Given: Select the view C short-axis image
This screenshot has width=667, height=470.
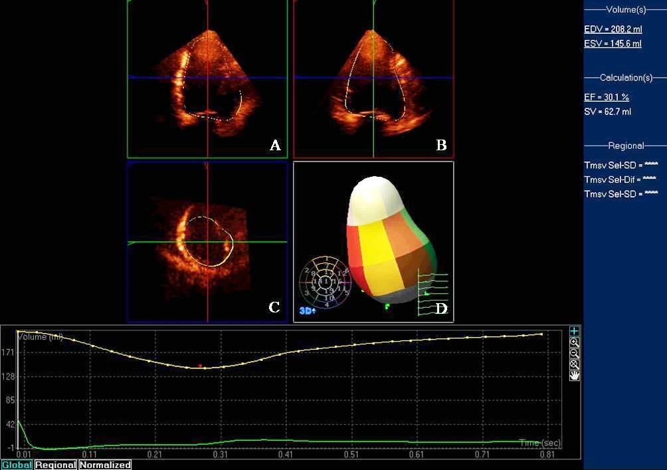Looking at the screenshot, I should tap(207, 242).
